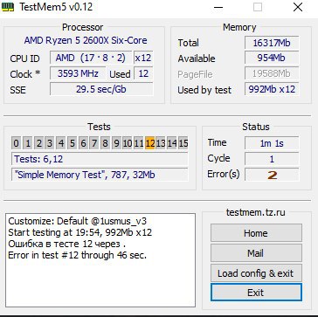The height and width of the screenshot is (317, 318).
Task: Select test box number 13
Action: (x=161, y=143)
